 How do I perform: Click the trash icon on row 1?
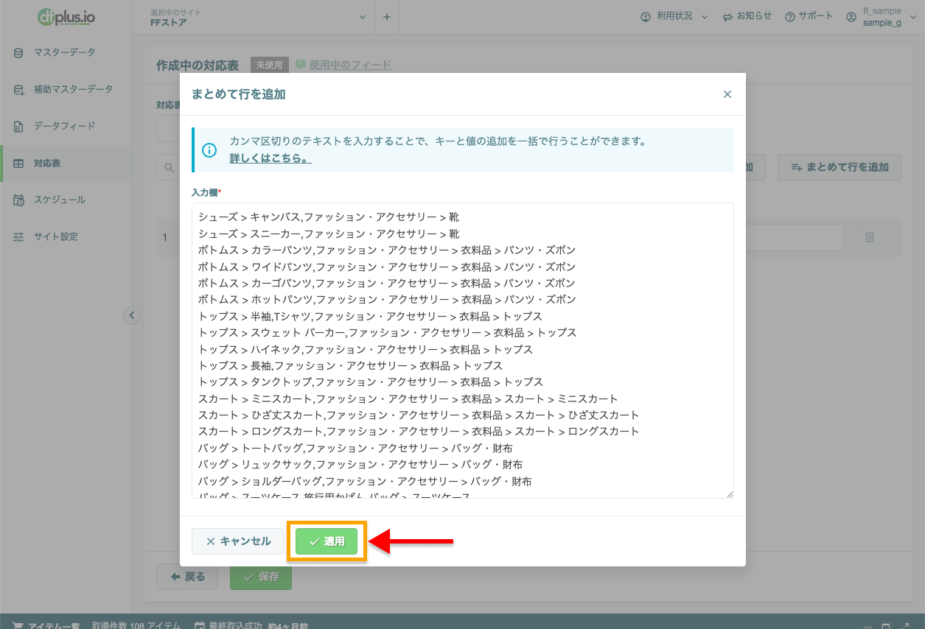(x=870, y=237)
